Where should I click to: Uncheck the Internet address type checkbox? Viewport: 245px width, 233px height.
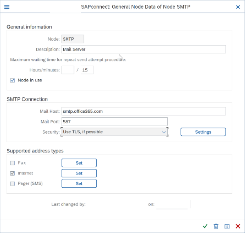[13, 173]
